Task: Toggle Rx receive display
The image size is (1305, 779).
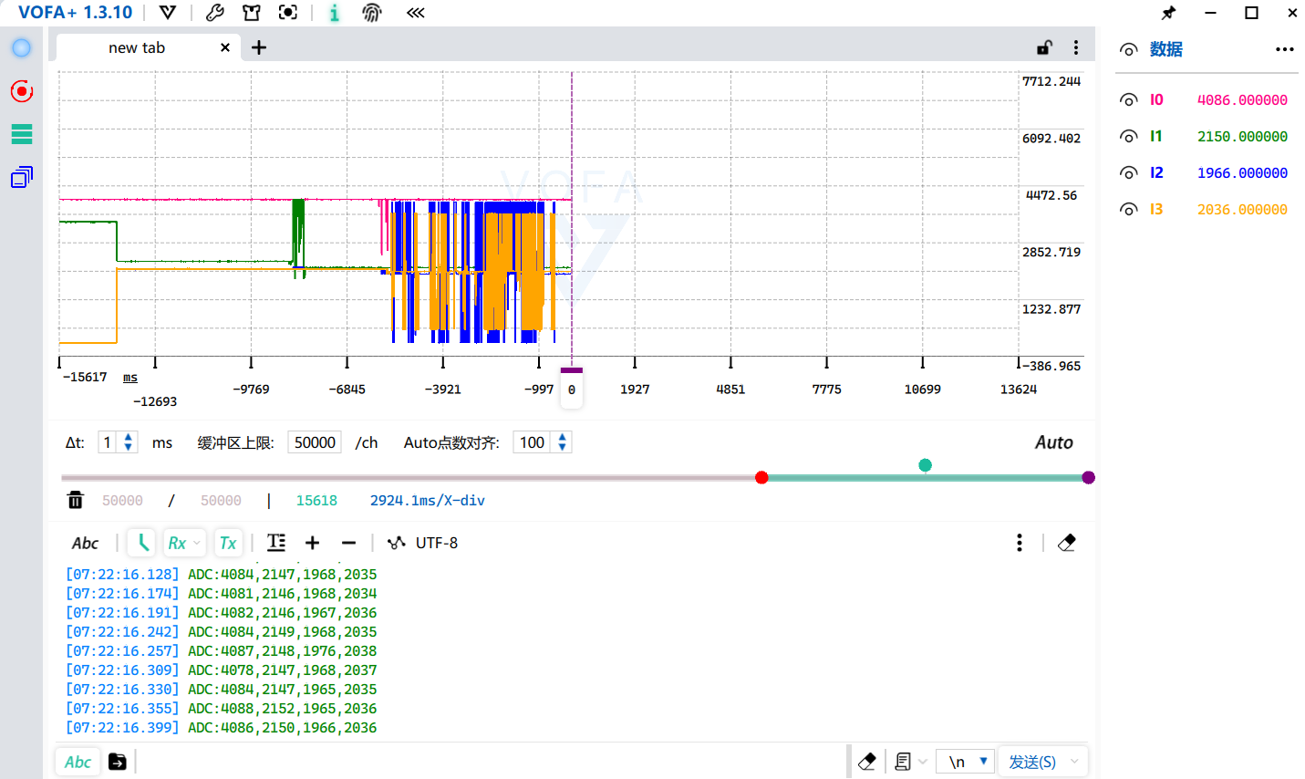Action: click(x=177, y=543)
